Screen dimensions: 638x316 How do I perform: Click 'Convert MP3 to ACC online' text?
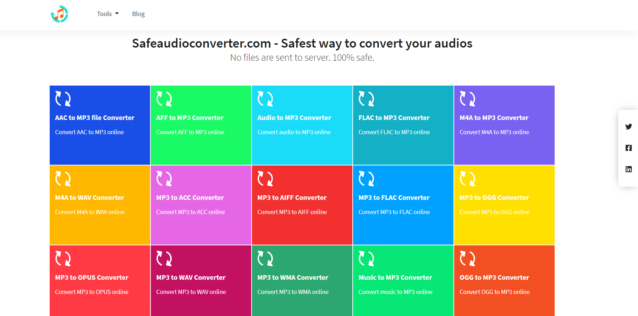(x=191, y=212)
